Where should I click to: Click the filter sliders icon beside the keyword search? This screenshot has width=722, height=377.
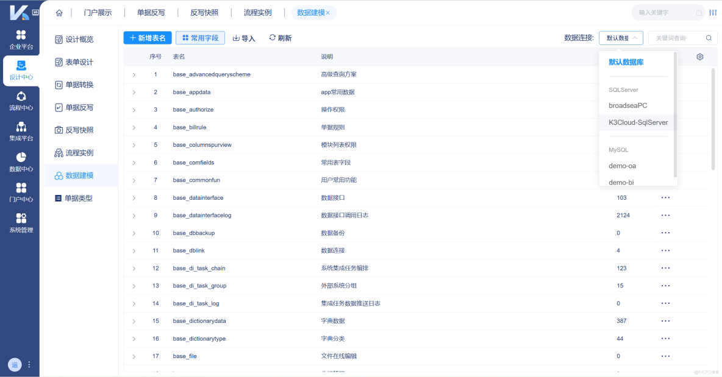click(x=713, y=12)
